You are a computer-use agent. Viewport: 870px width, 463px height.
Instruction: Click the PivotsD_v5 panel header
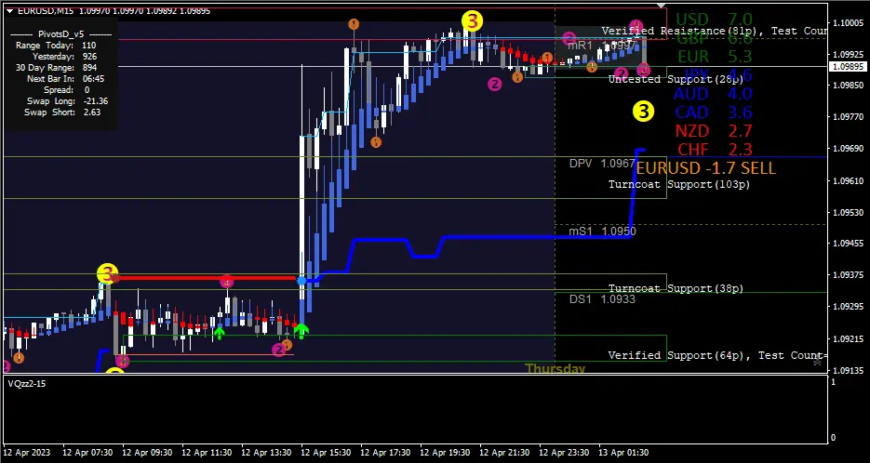61,33
